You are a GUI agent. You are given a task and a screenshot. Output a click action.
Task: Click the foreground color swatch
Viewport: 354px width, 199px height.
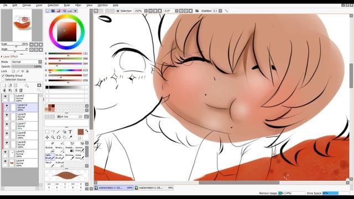81,132
